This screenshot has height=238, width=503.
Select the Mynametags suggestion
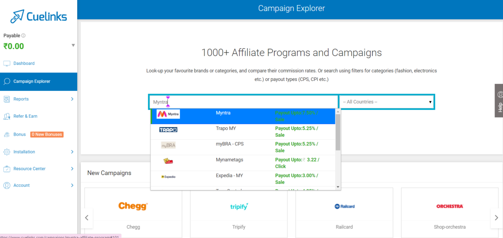click(x=243, y=163)
